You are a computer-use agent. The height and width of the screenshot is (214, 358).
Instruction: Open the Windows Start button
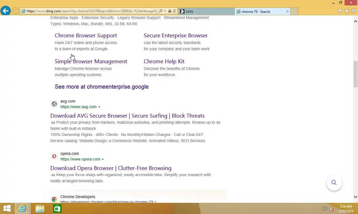(x=7, y=208)
